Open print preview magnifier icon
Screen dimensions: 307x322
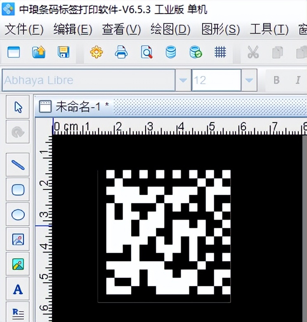(146, 52)
